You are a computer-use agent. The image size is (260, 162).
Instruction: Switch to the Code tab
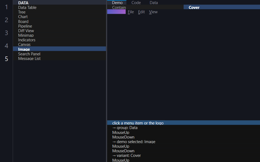[136, 2]
